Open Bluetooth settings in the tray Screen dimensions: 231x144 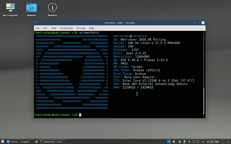(x=189, y=141)
